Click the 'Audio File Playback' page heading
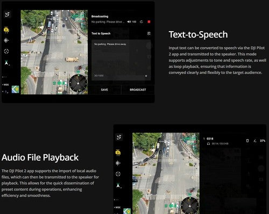Screen dimensions: 269x214 (x=40, y=158)
